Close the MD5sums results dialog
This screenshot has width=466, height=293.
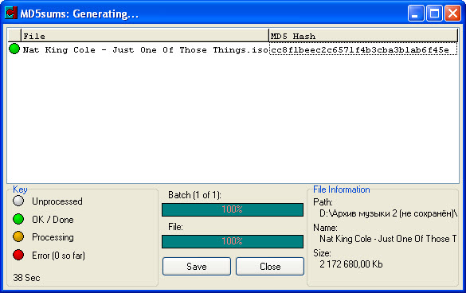point(270,266)
